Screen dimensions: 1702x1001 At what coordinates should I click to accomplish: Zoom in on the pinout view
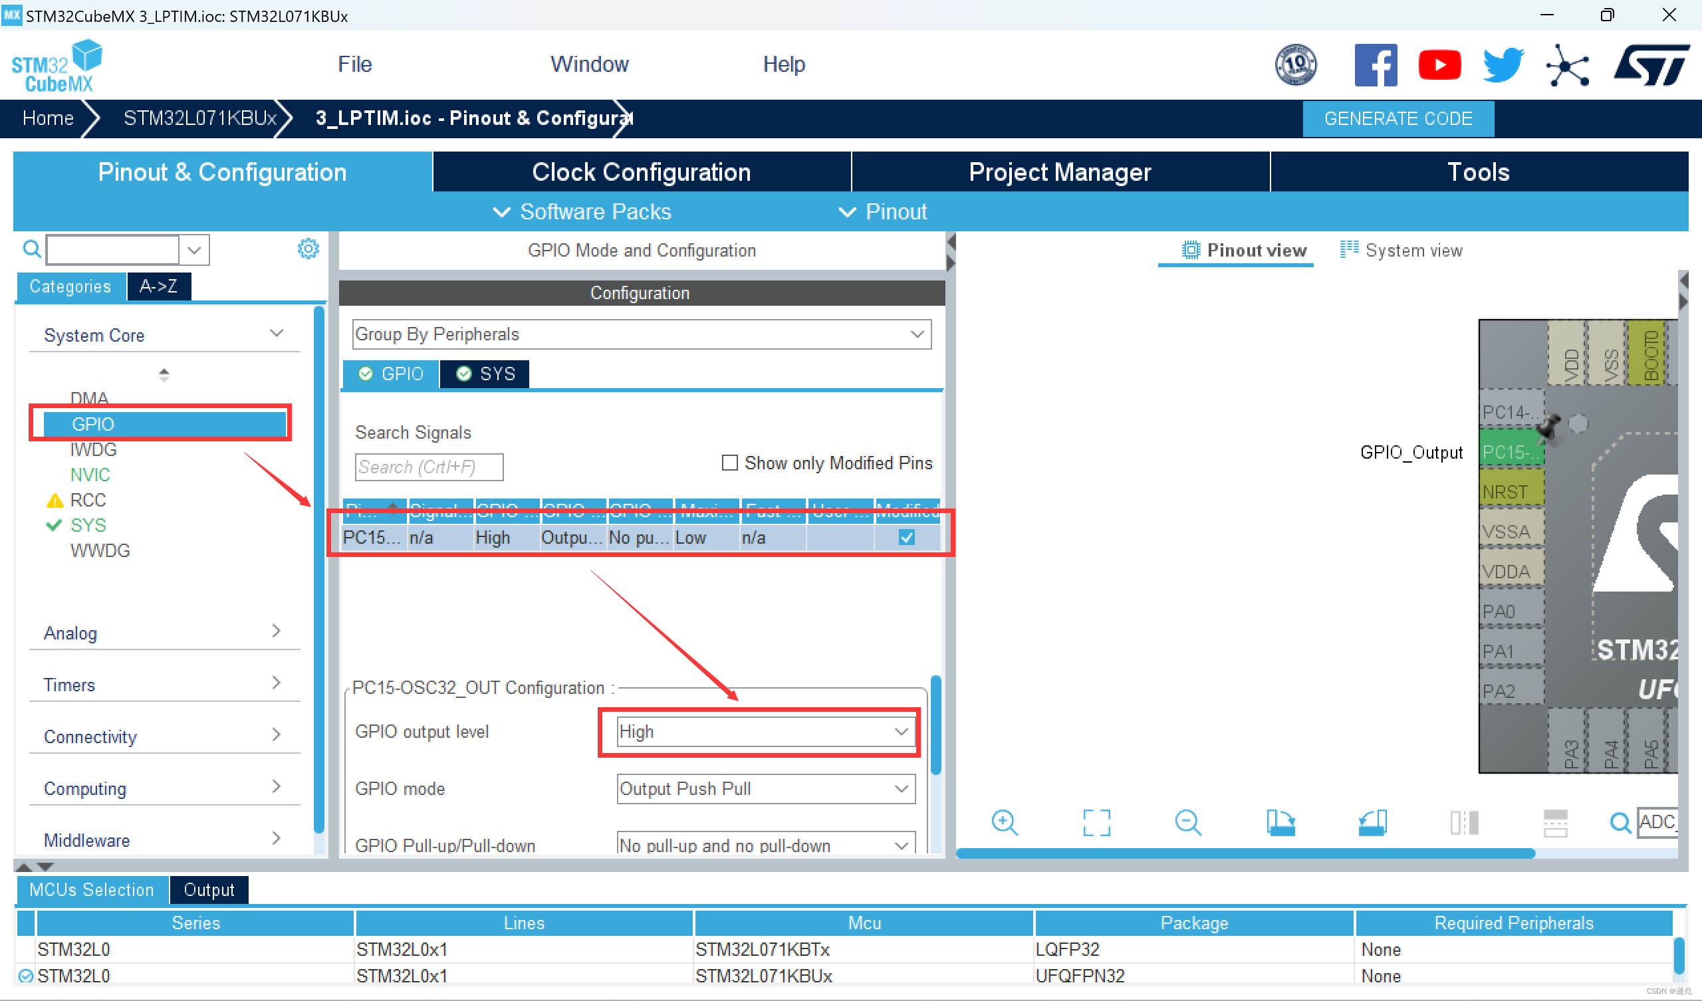coord(1005,822)
